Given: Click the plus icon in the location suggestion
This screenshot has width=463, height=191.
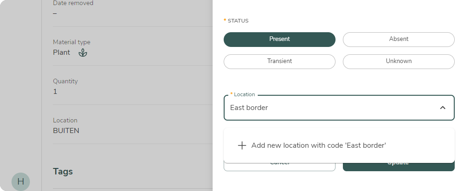Looking at the screenshot, I should click(242, 145).
